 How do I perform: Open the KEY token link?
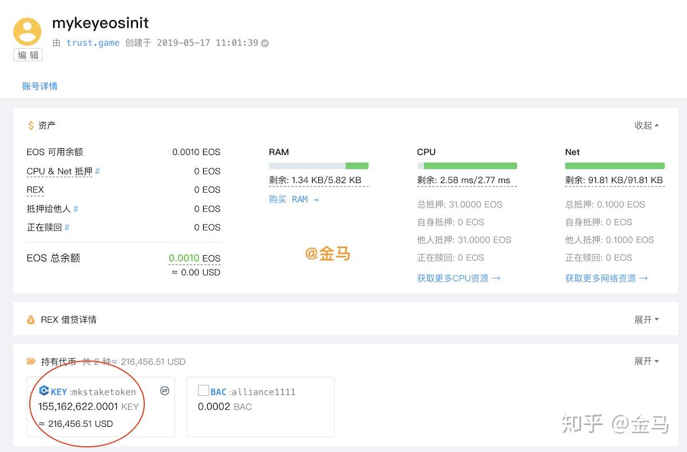(x=59, y=392)
